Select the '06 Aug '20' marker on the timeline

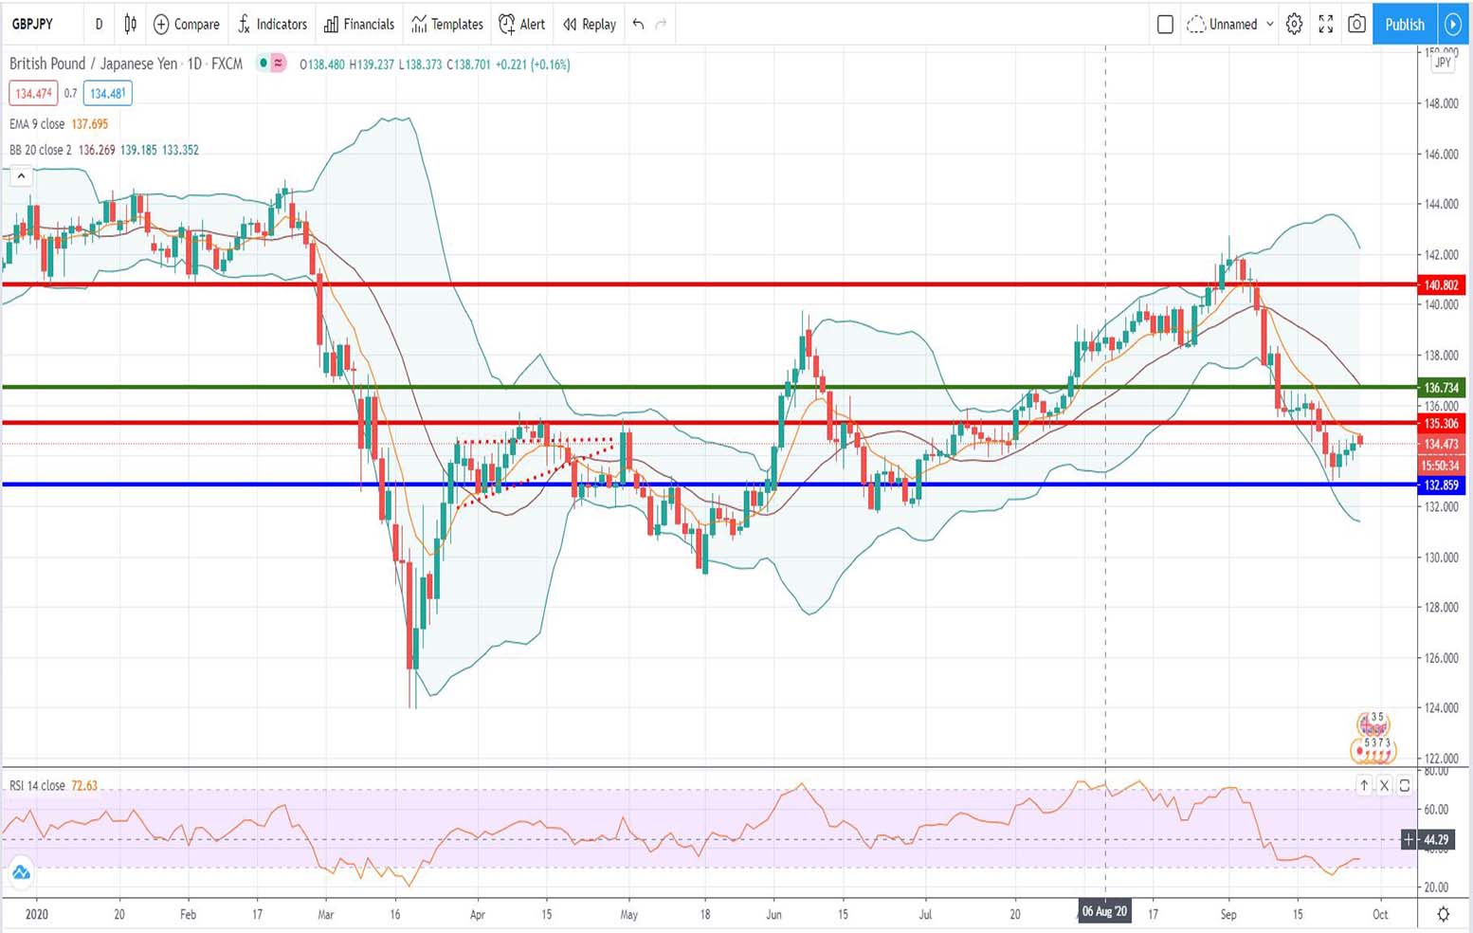tap(1106, 911)
